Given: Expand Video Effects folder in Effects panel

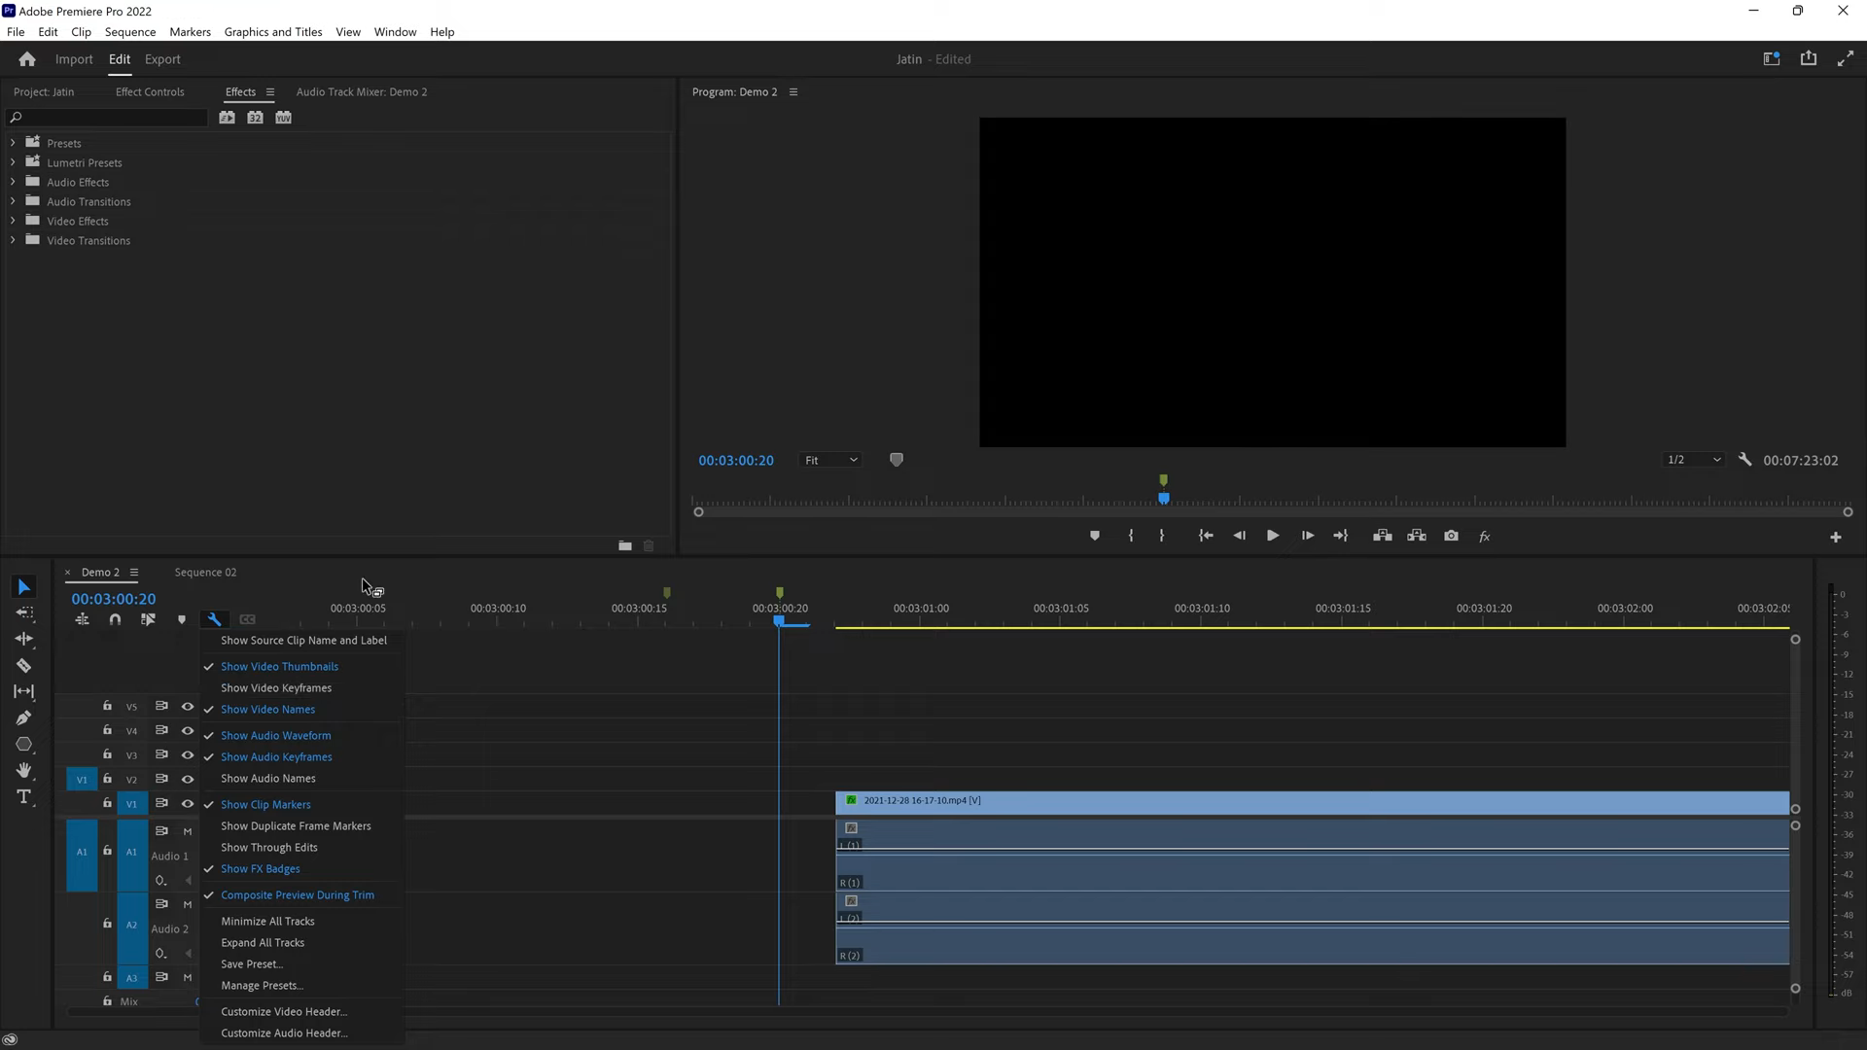Looking at the screenshot, I should 13,221.
